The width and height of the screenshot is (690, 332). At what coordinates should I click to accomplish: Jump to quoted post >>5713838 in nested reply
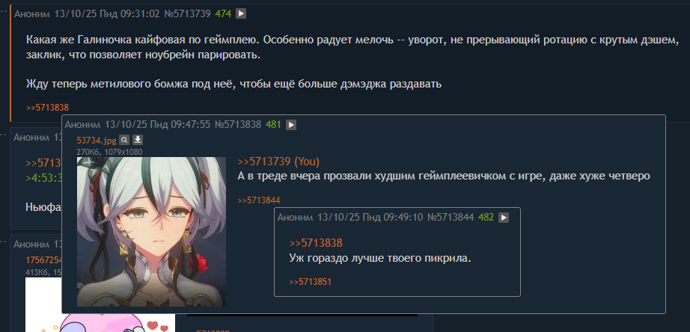click(316, 243)
